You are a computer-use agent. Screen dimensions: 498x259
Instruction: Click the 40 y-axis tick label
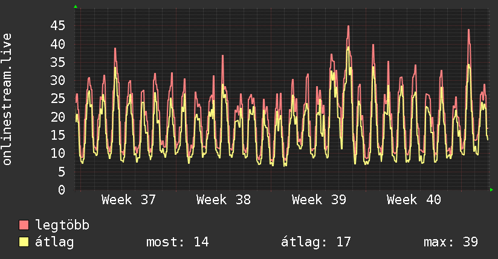pos(58,44)
